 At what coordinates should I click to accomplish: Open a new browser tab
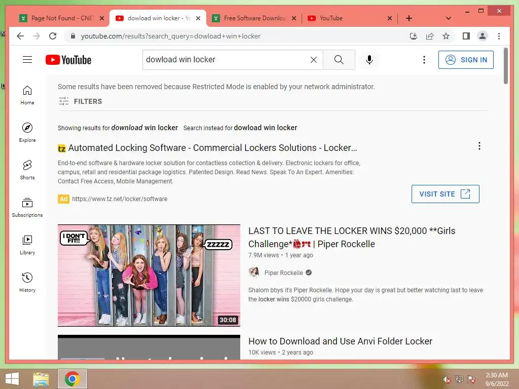pos(409,18)
